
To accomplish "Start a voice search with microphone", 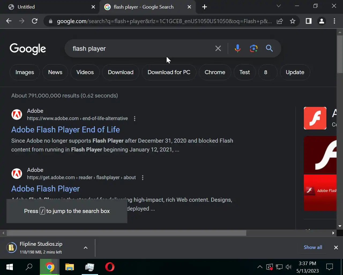I will 237,48.
